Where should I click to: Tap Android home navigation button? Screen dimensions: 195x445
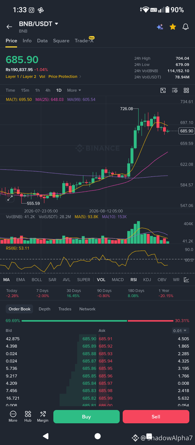tap(97, 436)
